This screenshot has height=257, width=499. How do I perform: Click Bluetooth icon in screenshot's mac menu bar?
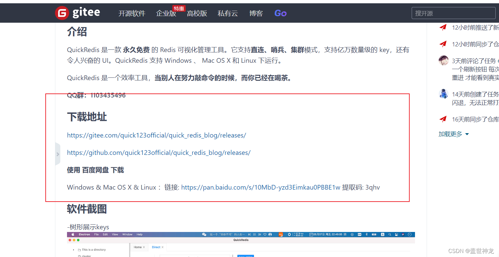(x=366, y=235)
